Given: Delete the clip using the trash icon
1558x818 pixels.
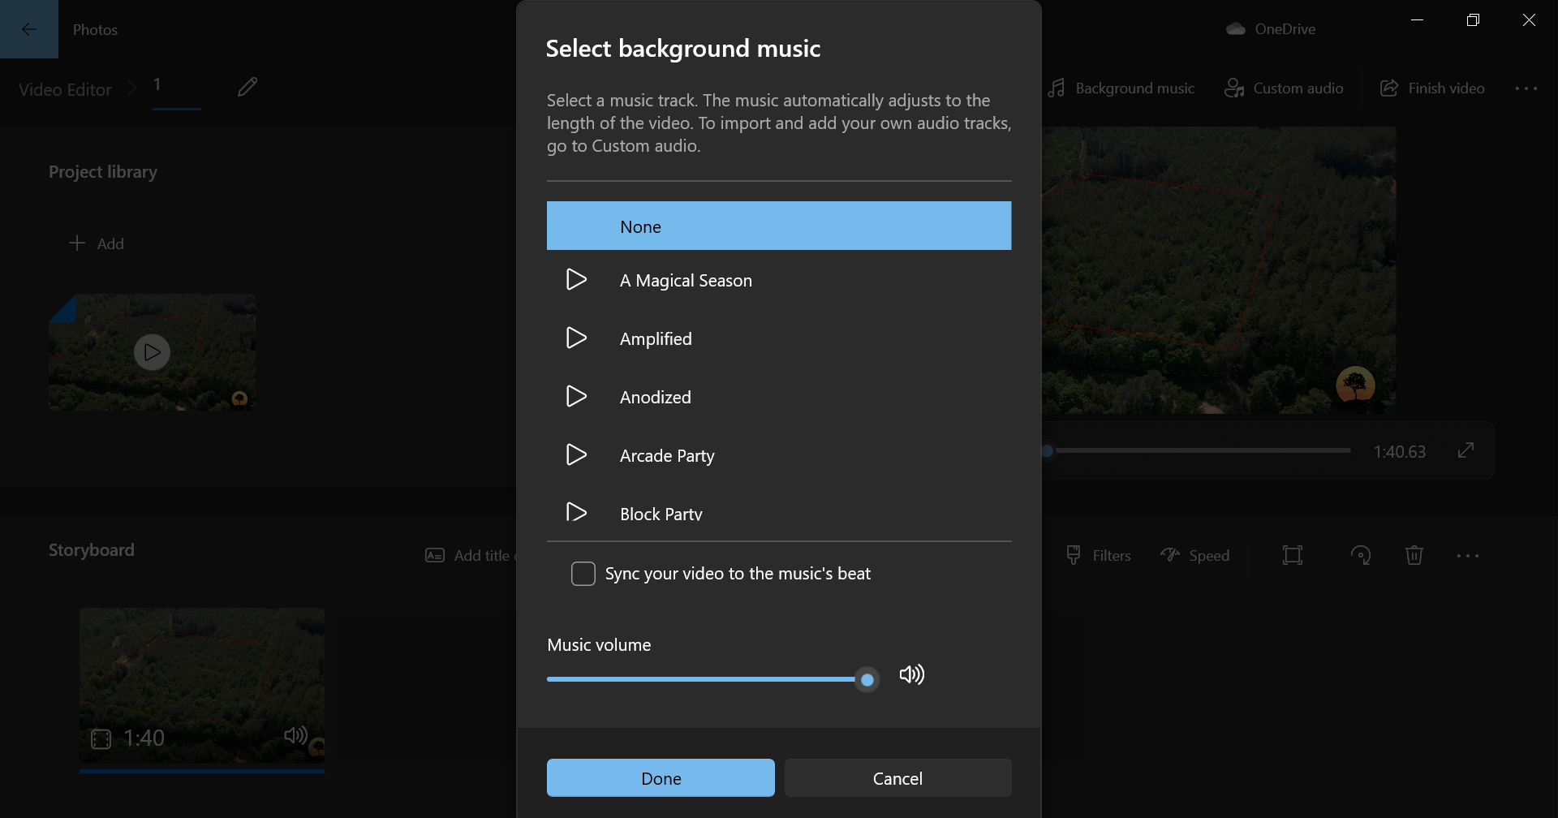Looking at the screenshot, I should [x=1414, y=555].
